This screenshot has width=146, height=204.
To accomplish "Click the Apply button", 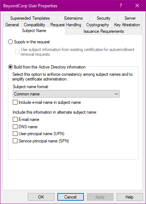I will (100, 197).
